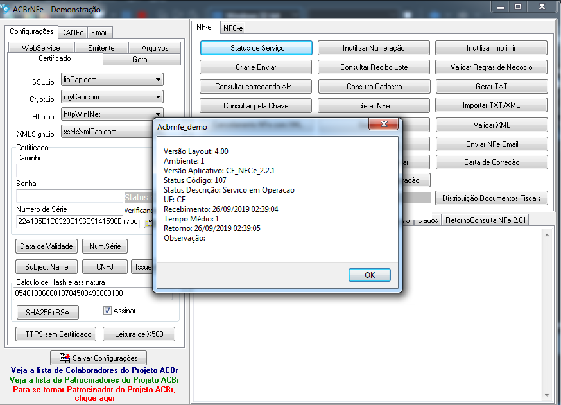Image resolution: width=561 pixels, height=405 pixels.
Task: Switch to the Email tab
Action: pyautogui.click(x=99, y=33)
